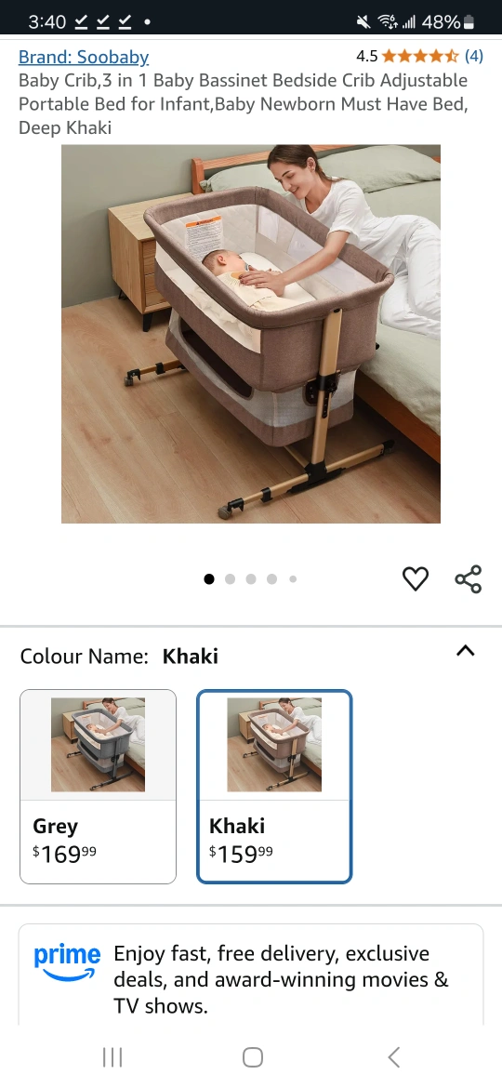Tap the star rating icons

pyautogui.click(x=419, y=56)
